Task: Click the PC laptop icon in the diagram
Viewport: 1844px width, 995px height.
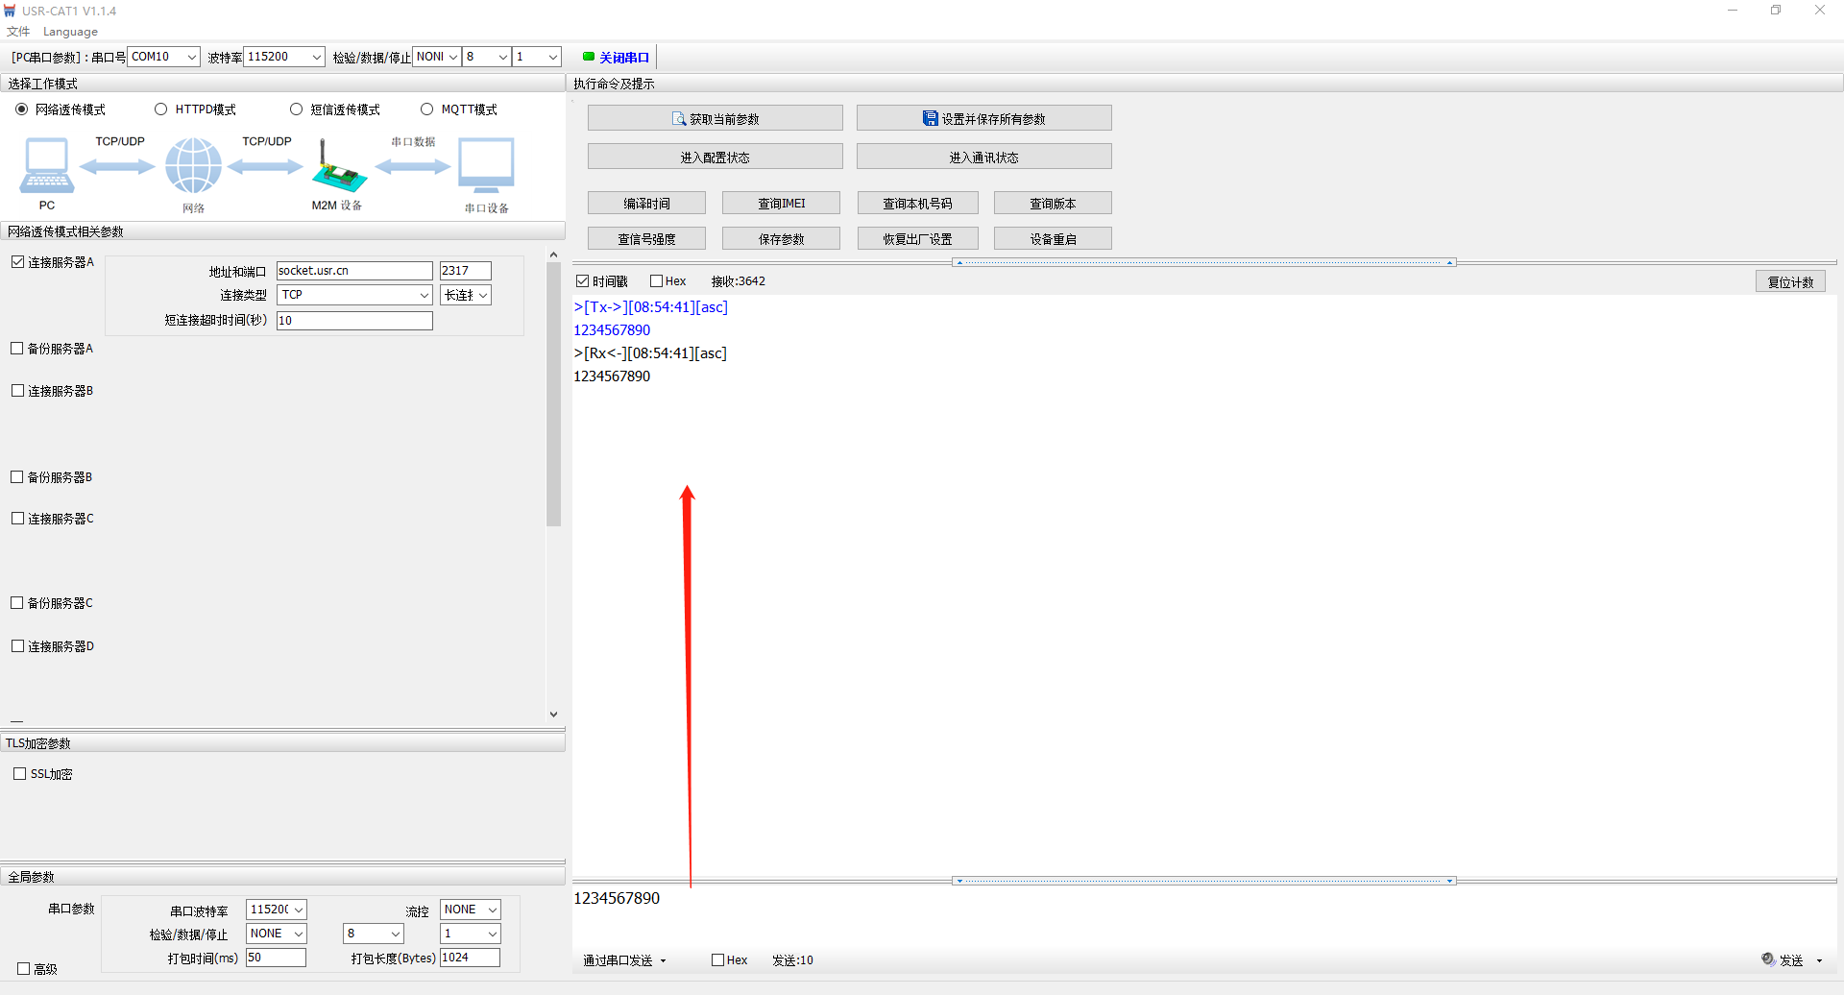Action: (x=46, y=165)
